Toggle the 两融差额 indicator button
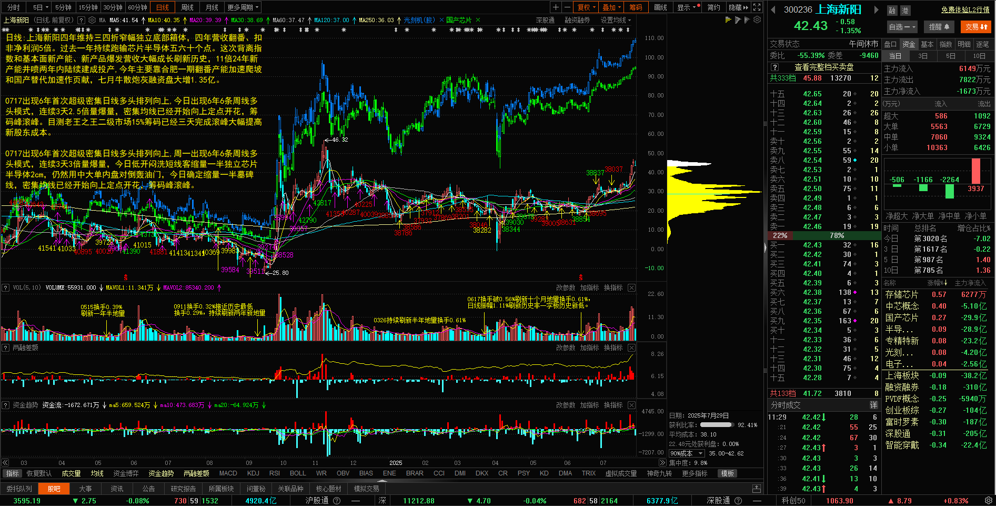Image resolution: width=996 pixels, height=506 pixels. point(196,473)
